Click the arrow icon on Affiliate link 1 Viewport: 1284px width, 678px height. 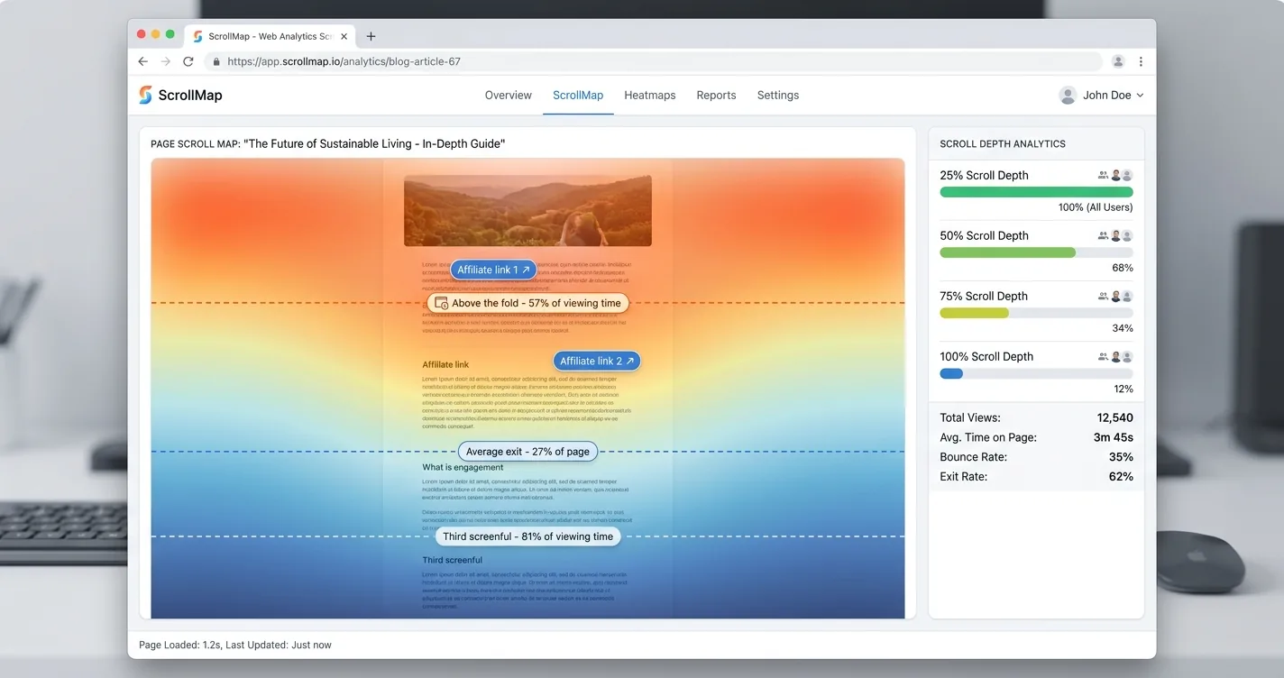click(x=526, y=270)
